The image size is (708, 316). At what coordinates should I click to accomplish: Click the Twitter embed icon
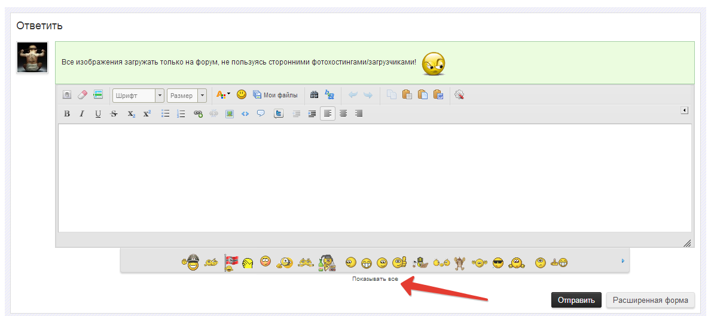[279, 113]
